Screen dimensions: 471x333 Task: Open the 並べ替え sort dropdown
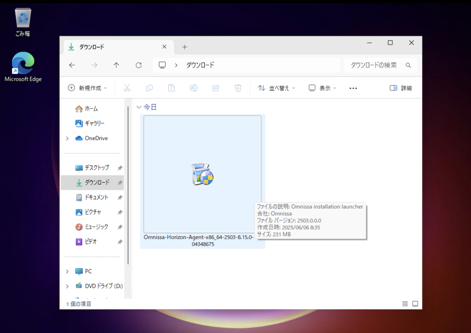[x=276, y=88]
